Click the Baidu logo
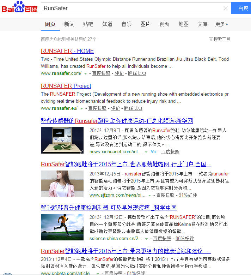This screenshot has height=275, width=251. coord(19,7)
